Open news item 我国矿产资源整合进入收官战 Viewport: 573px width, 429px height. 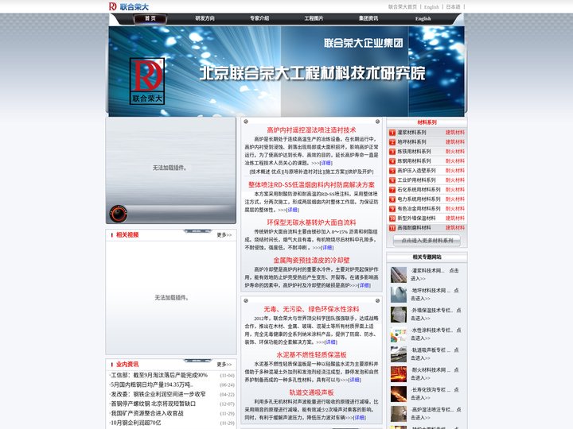147,413
